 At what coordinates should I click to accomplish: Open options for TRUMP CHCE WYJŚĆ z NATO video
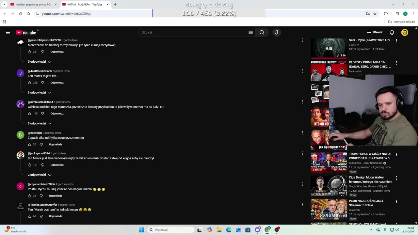click(x=396, y=154)
